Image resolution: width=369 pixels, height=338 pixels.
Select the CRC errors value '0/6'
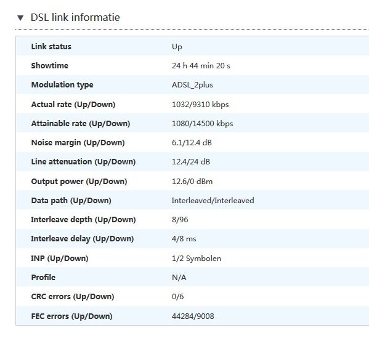pyautogui.click(x=177, y=297)
